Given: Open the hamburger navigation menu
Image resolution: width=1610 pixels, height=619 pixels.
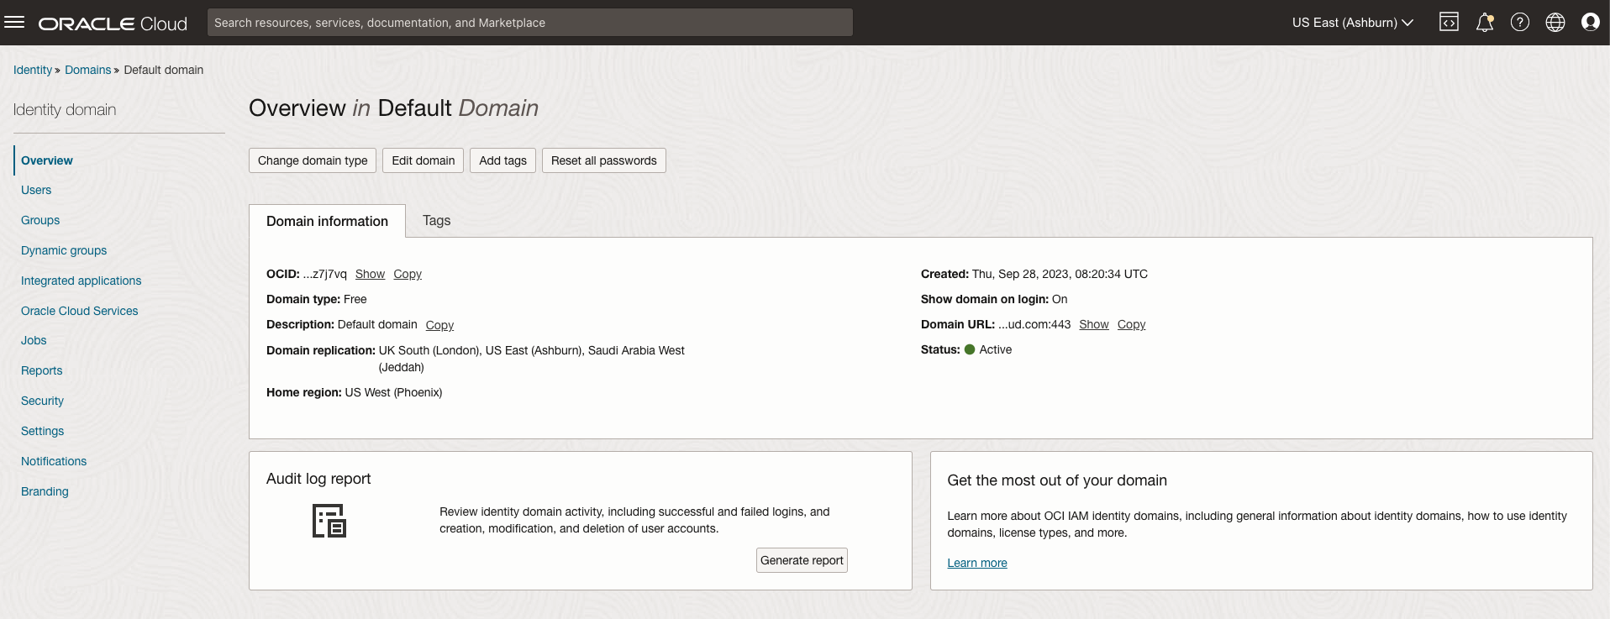Looking at the screenshot, I should [x=14, y=23].
